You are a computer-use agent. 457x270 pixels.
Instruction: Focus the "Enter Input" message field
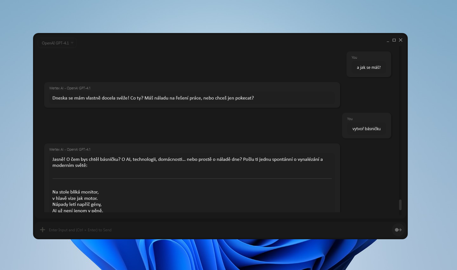pyautogui.click(x=216, y=230)
